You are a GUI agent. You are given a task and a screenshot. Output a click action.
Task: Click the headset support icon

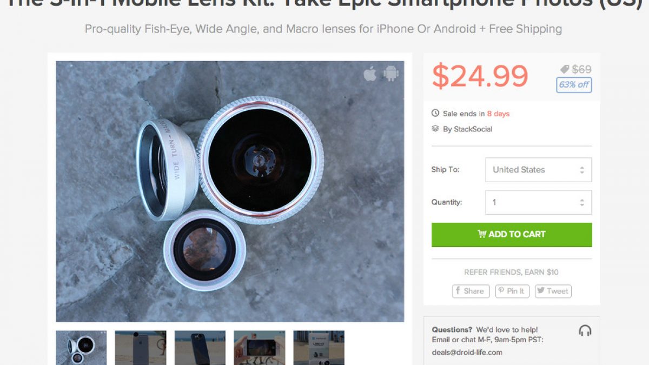click(585, 330)
